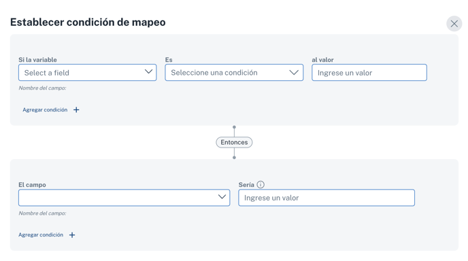
Task: Click the top Agregar condición link
Action: pos(45,109)
